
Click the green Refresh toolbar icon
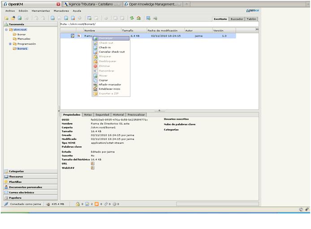[x=132, y=18]
